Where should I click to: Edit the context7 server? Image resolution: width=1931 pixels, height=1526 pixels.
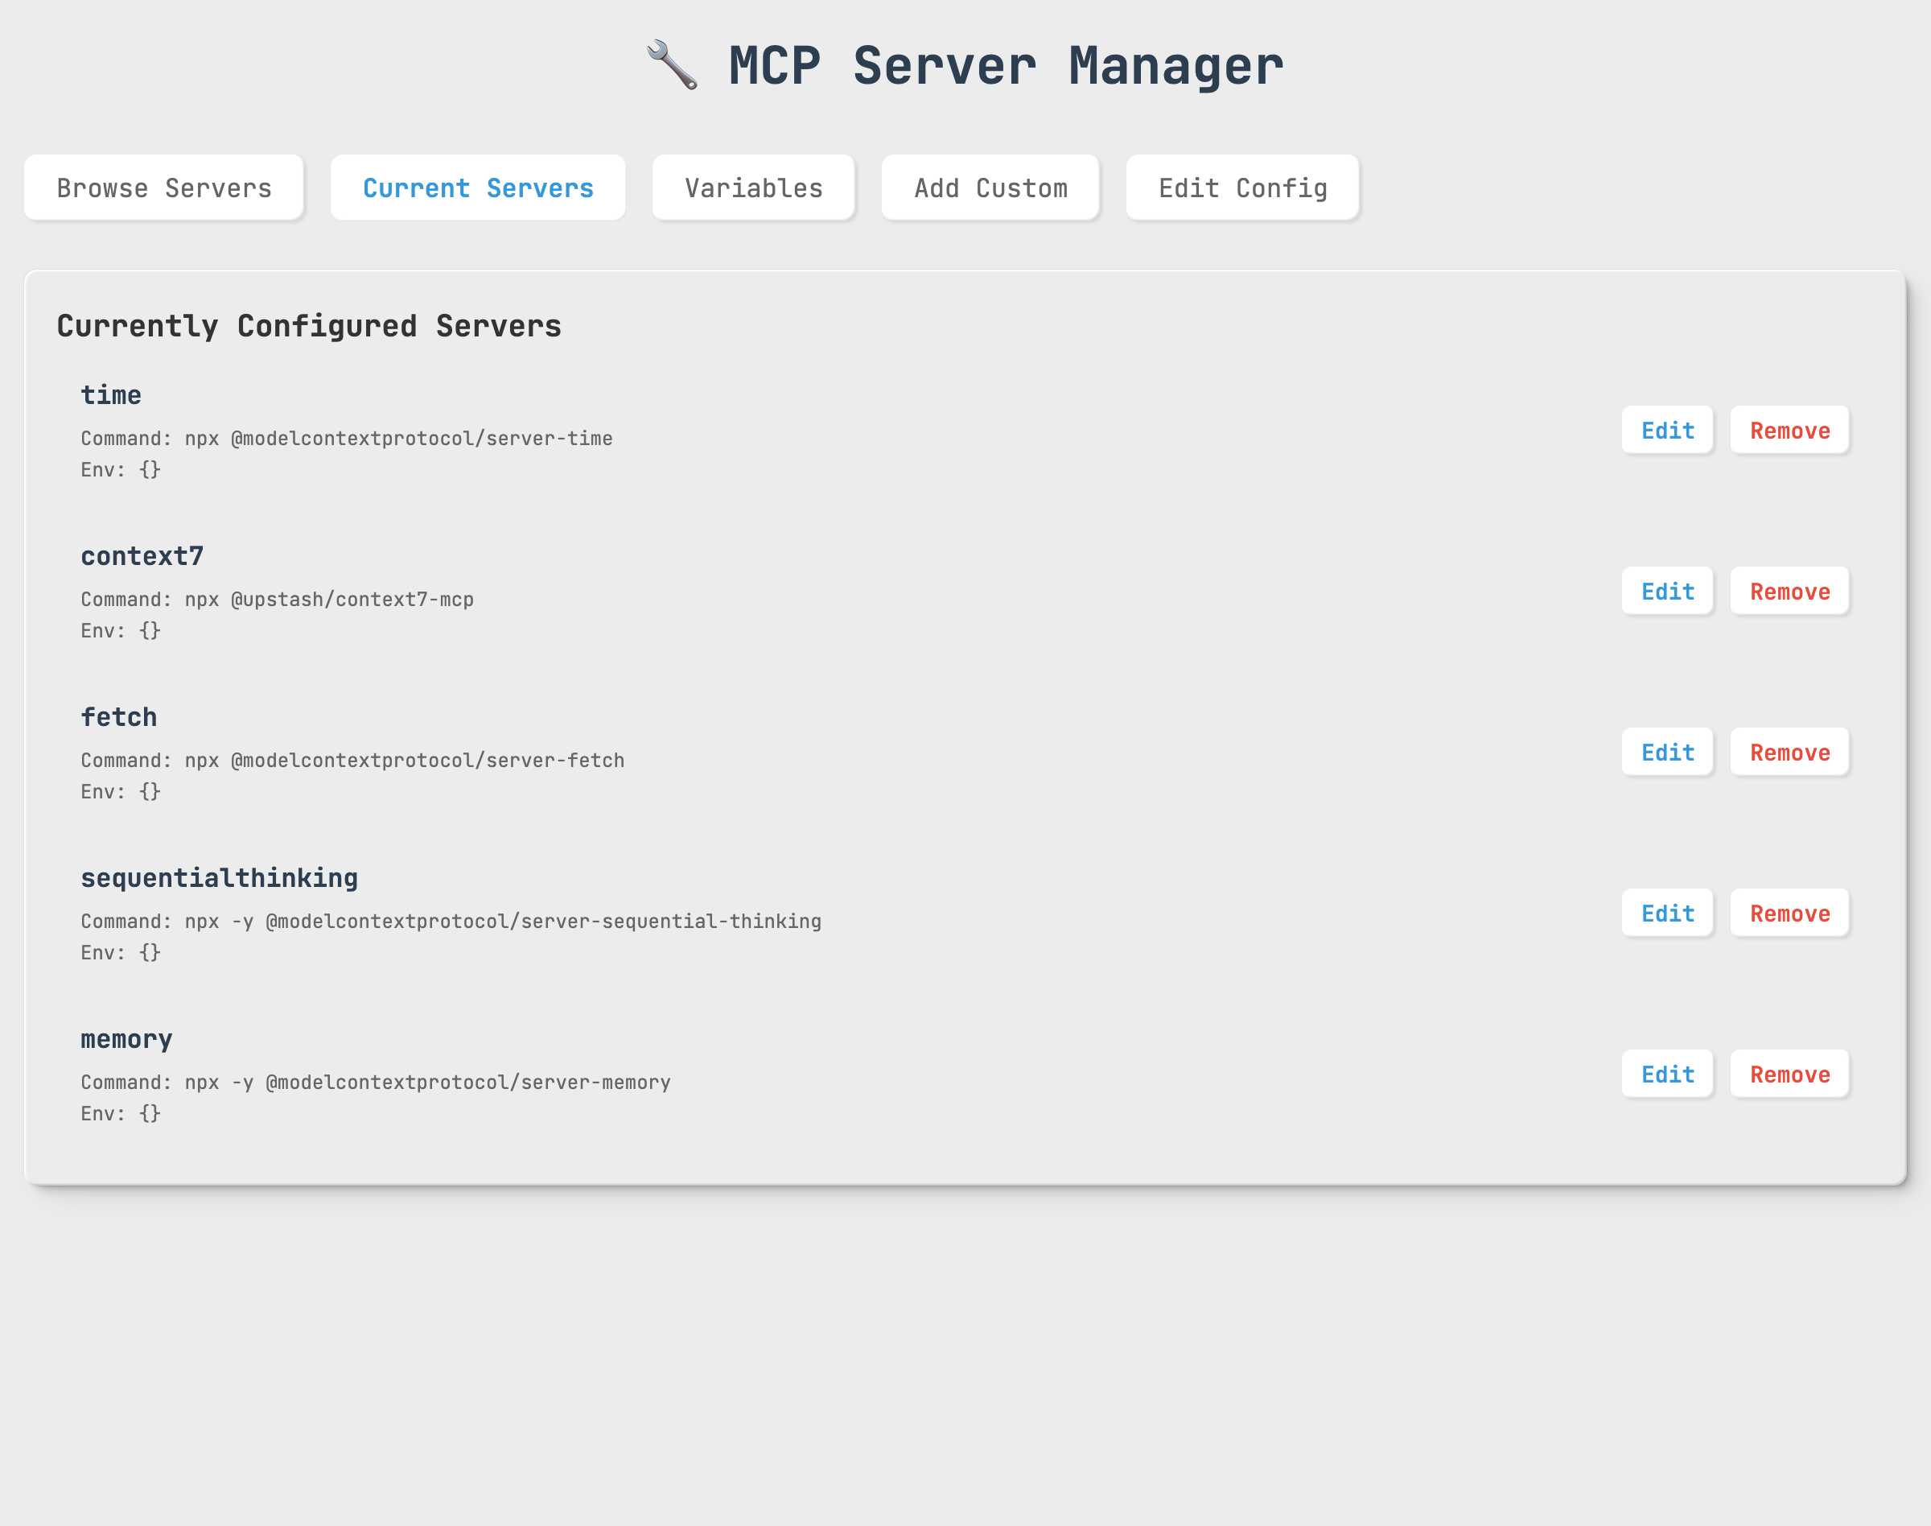1666,592
